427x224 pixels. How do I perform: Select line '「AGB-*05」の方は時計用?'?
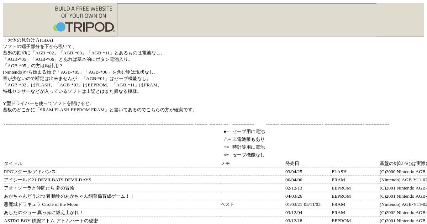pos(33,66)
